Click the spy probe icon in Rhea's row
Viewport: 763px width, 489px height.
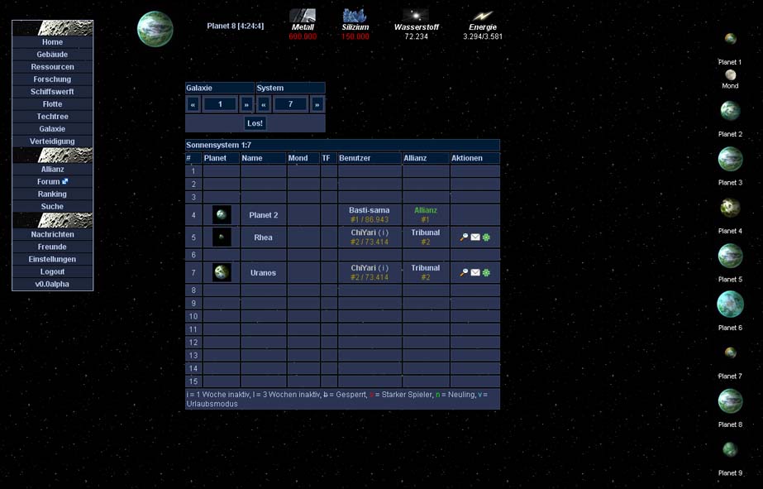click(465, 237)
